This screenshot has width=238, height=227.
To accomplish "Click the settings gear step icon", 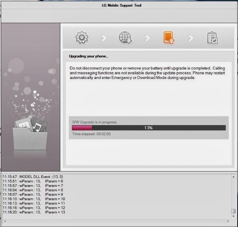I will coord(82,37).
